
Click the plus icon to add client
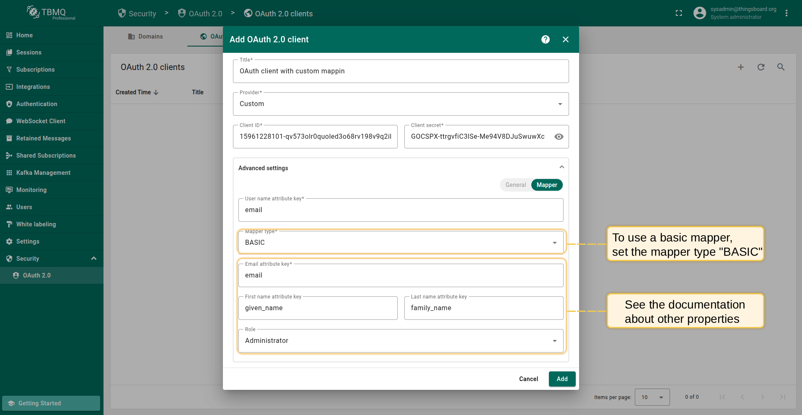click(740, 67)
